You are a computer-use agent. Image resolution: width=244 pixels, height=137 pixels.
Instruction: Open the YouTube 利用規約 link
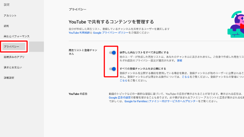tap(79, 33)
